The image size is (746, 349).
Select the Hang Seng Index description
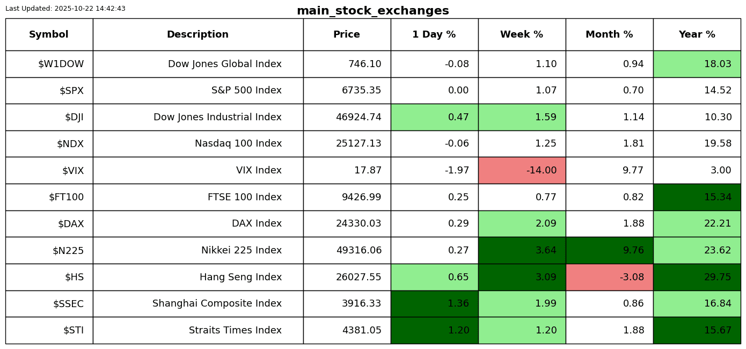click(x=240, y=278)
